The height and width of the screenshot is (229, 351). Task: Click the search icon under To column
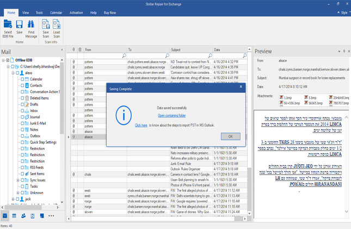tap(167, 55)
